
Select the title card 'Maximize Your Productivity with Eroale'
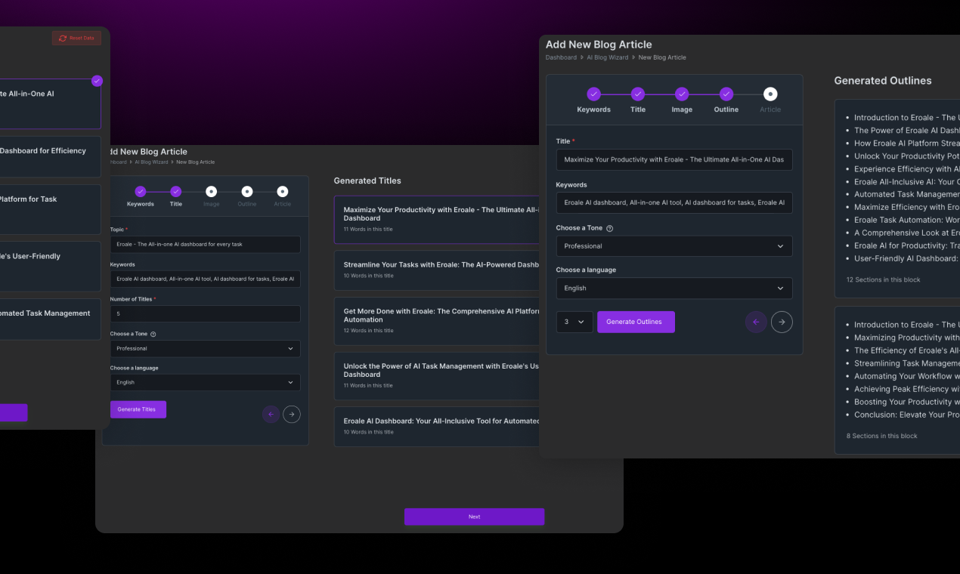pos(437,220)
